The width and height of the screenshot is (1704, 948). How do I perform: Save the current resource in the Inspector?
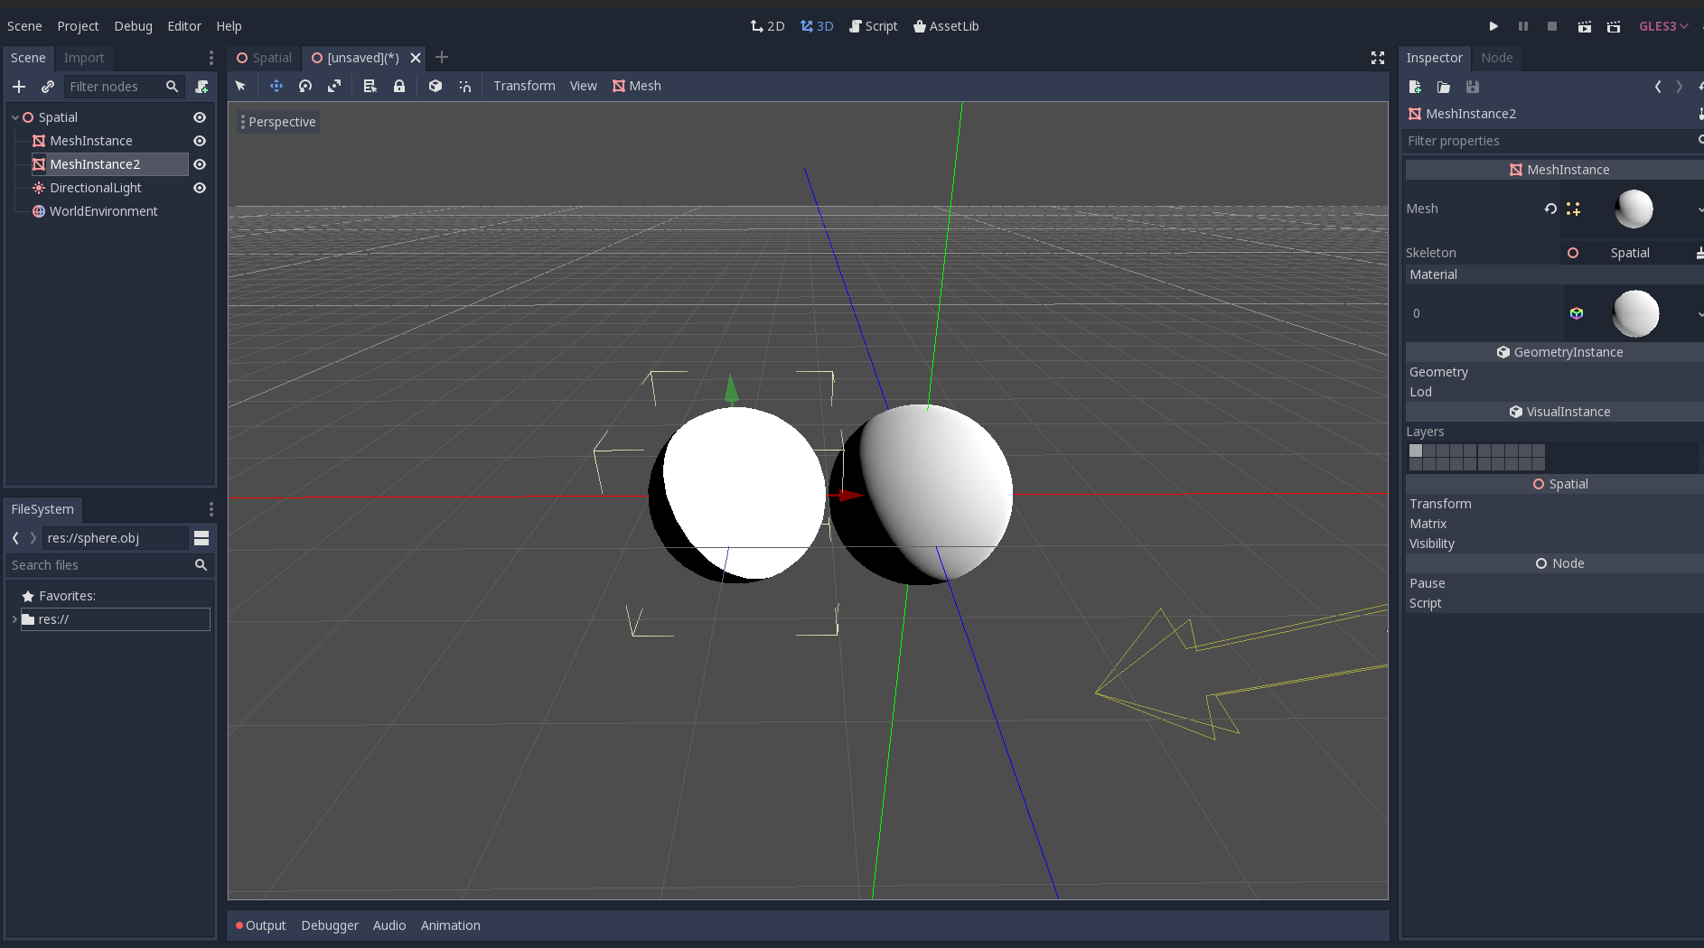pyautogui.click(x=1473, y=87)
